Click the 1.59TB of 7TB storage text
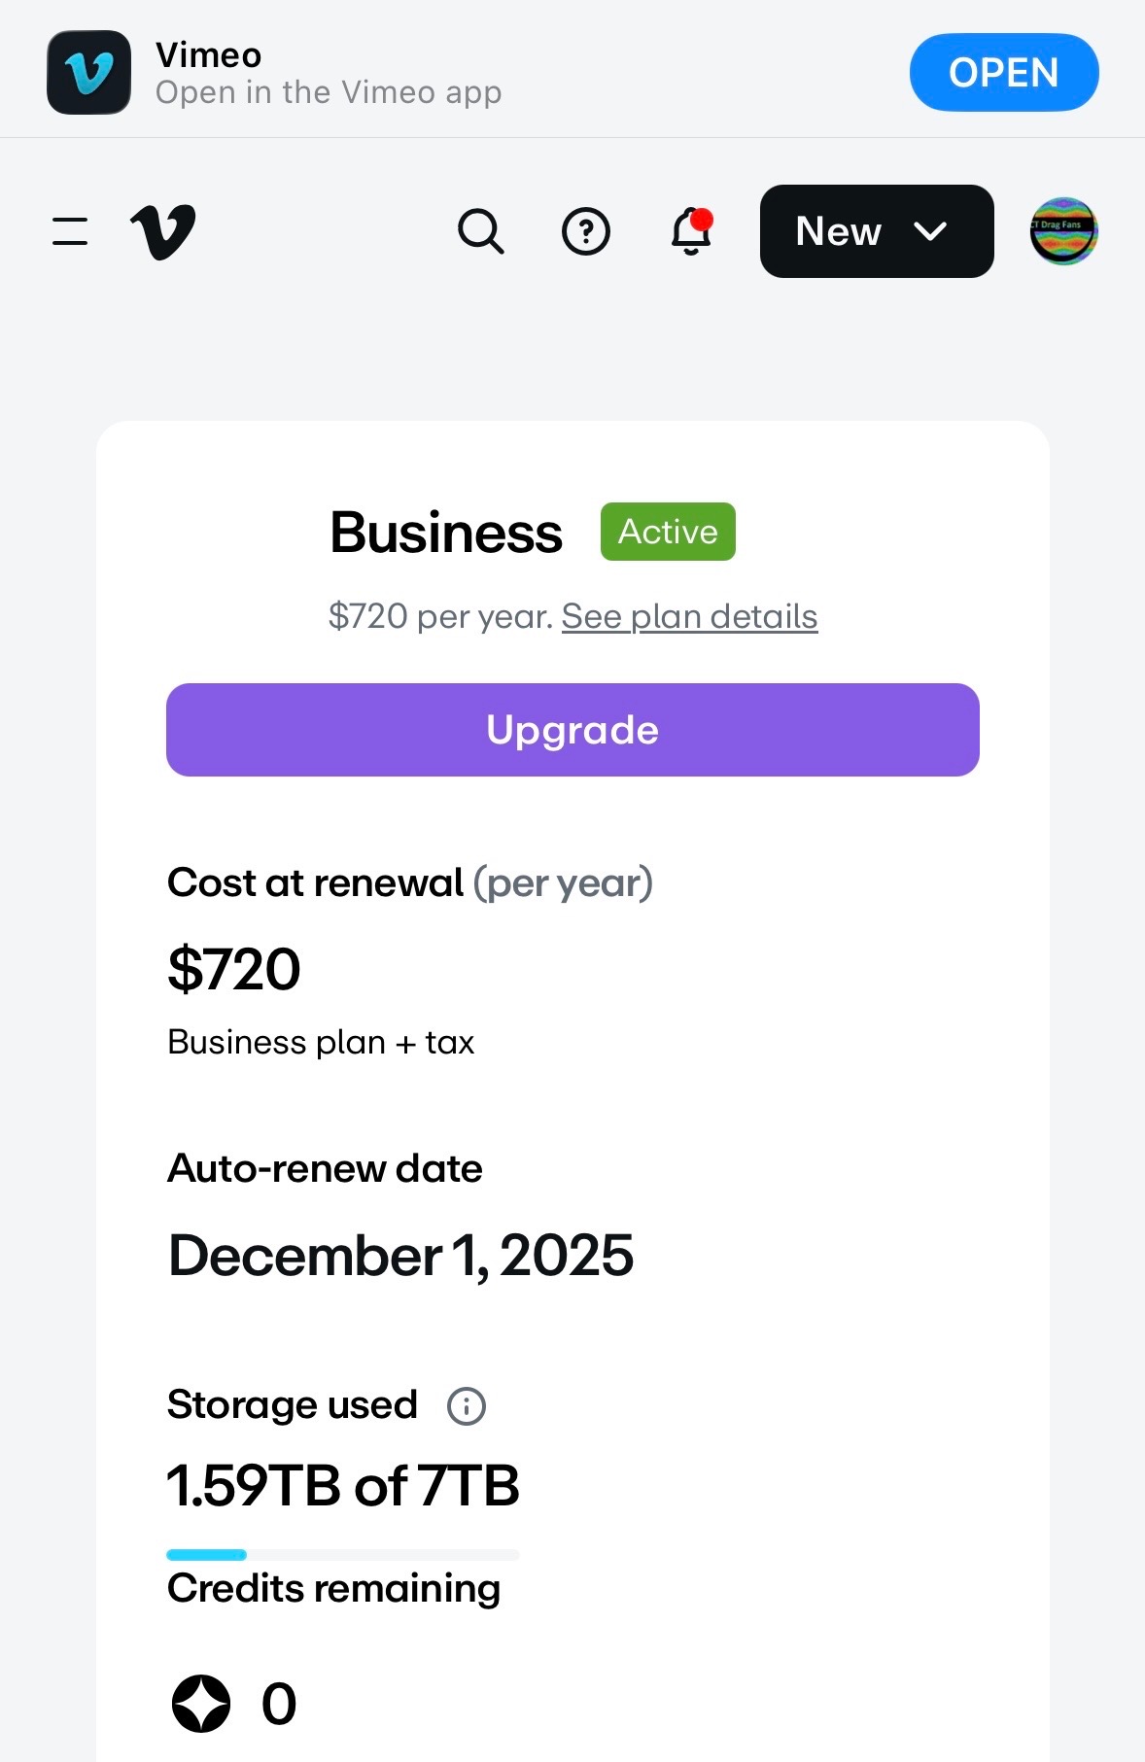The height and width of the screenshot is (1762, 1145). 343,1485
